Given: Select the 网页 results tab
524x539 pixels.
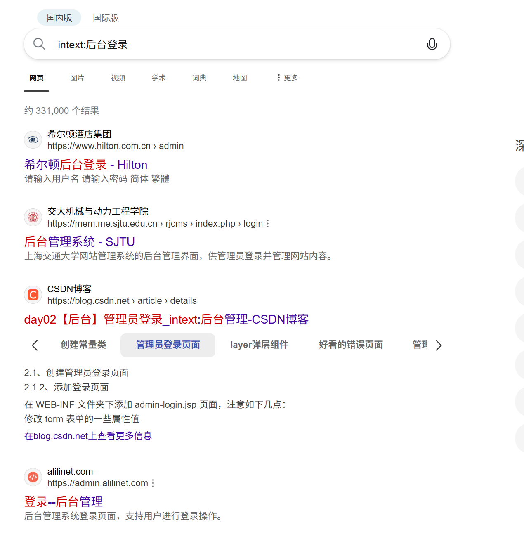Looking at the screenshot, I should (x=36, y=78).
